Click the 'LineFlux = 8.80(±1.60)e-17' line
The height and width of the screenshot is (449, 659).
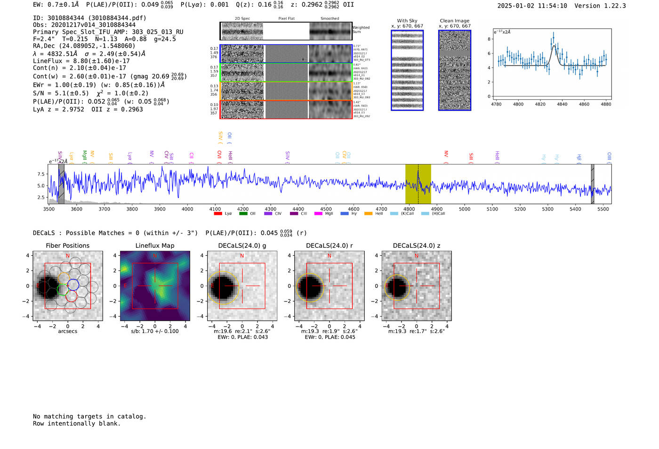[x=81, y=61]
